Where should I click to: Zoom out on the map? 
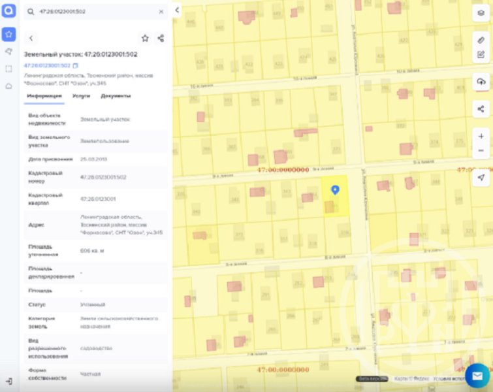pos(481,151)
